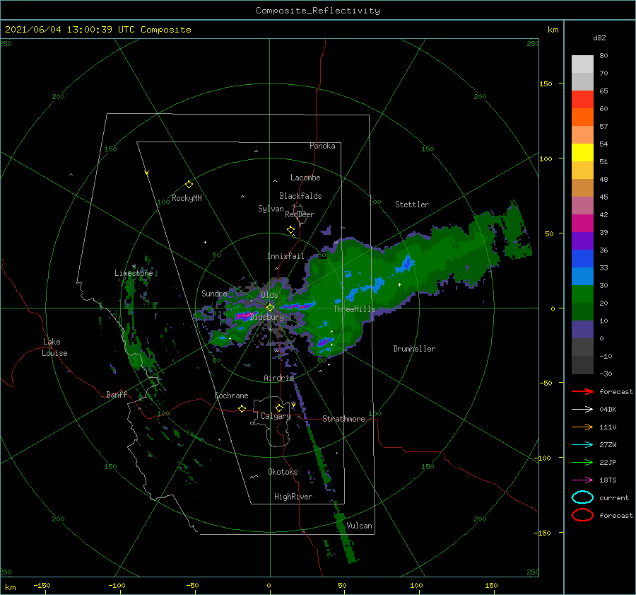636x595 pixels.
Task: Click the white 04DK arrow icon
Action: coord(582,409)
